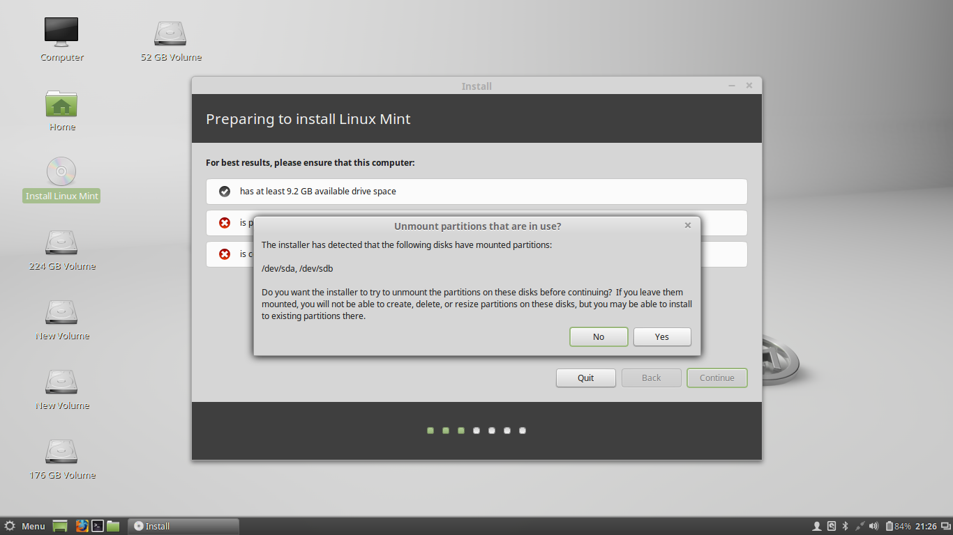Click Yes to unmount the partitions
The width and height of the screenshot is (953, 535).
pos(662,336)
